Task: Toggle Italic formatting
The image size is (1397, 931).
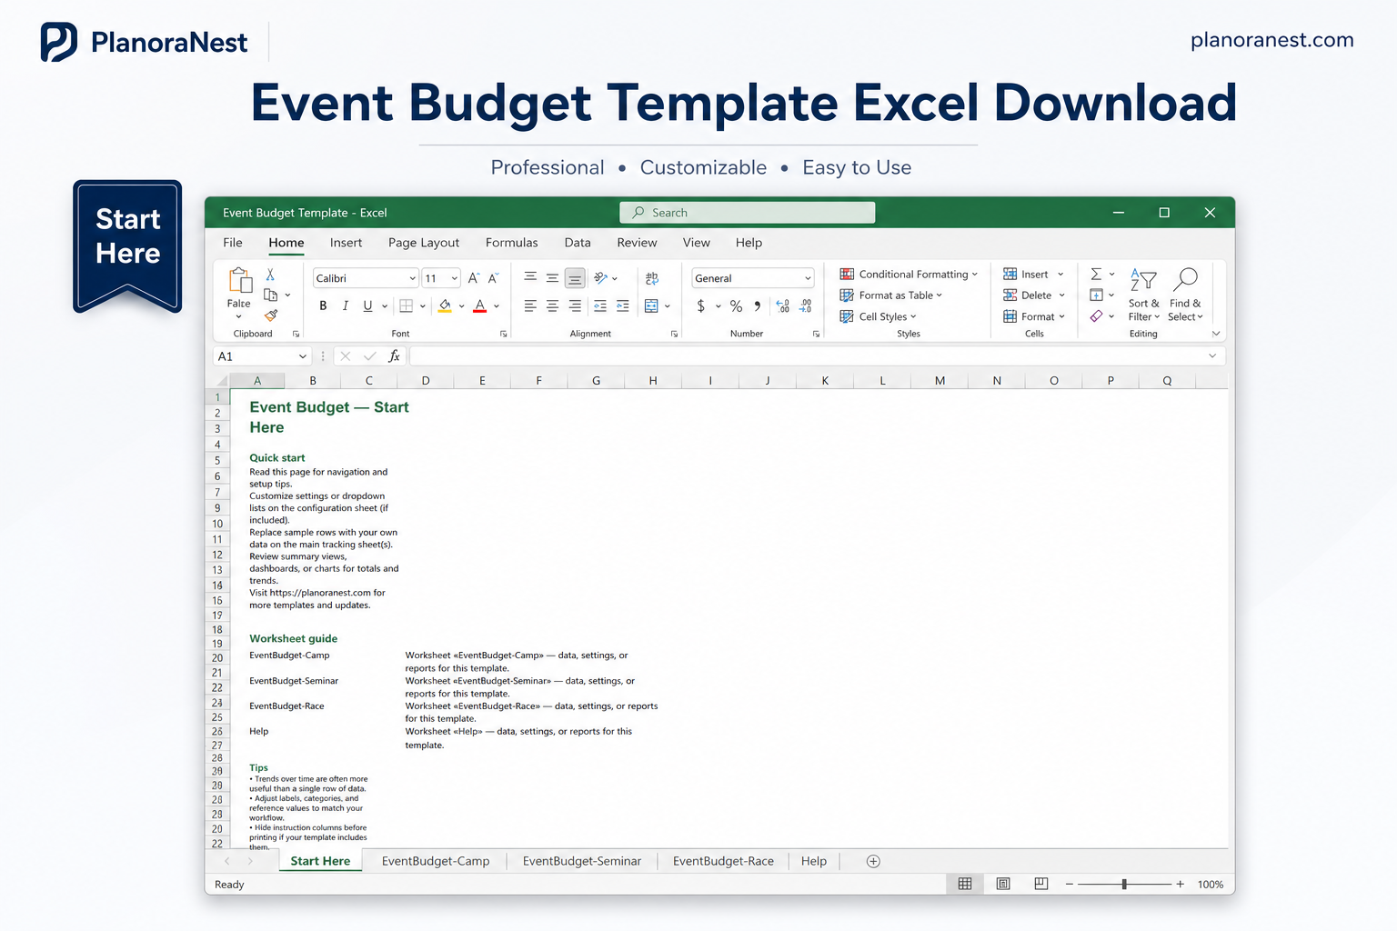Action: point(346,306)
